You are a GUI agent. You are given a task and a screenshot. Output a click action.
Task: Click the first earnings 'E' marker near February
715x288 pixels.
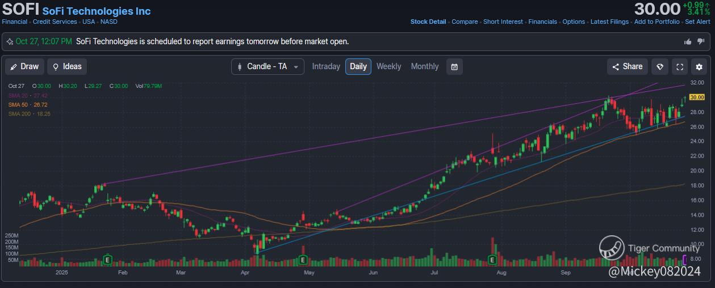coord(107,260)
